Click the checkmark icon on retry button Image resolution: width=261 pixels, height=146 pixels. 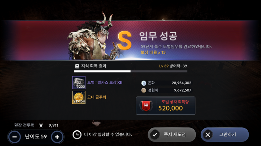(x=155, y=135)
